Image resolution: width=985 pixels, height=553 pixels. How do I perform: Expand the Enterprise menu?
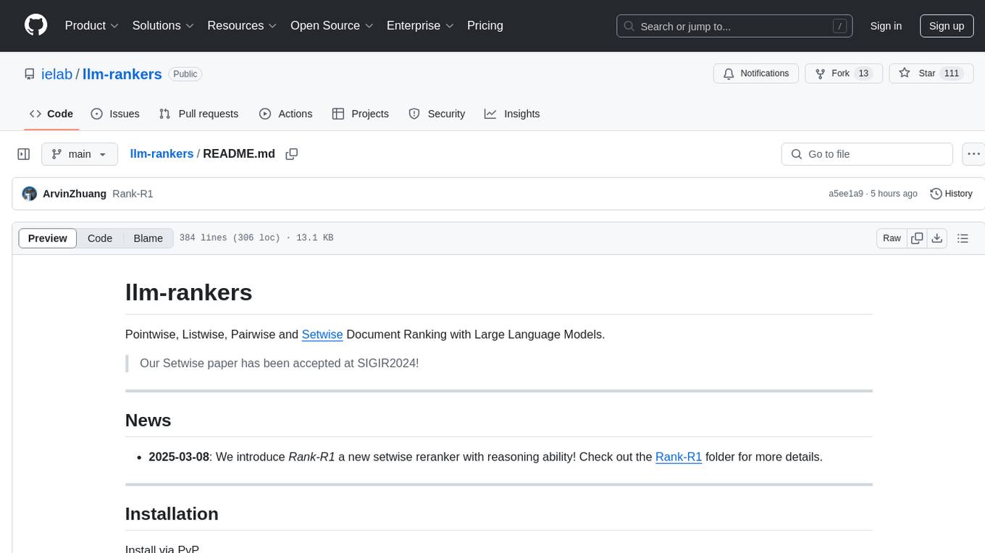[420, 25]
